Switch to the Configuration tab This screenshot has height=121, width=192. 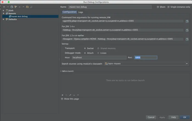[69, 12]
